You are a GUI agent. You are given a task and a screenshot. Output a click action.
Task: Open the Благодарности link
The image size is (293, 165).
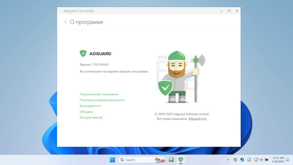click(x=90, y=106)
